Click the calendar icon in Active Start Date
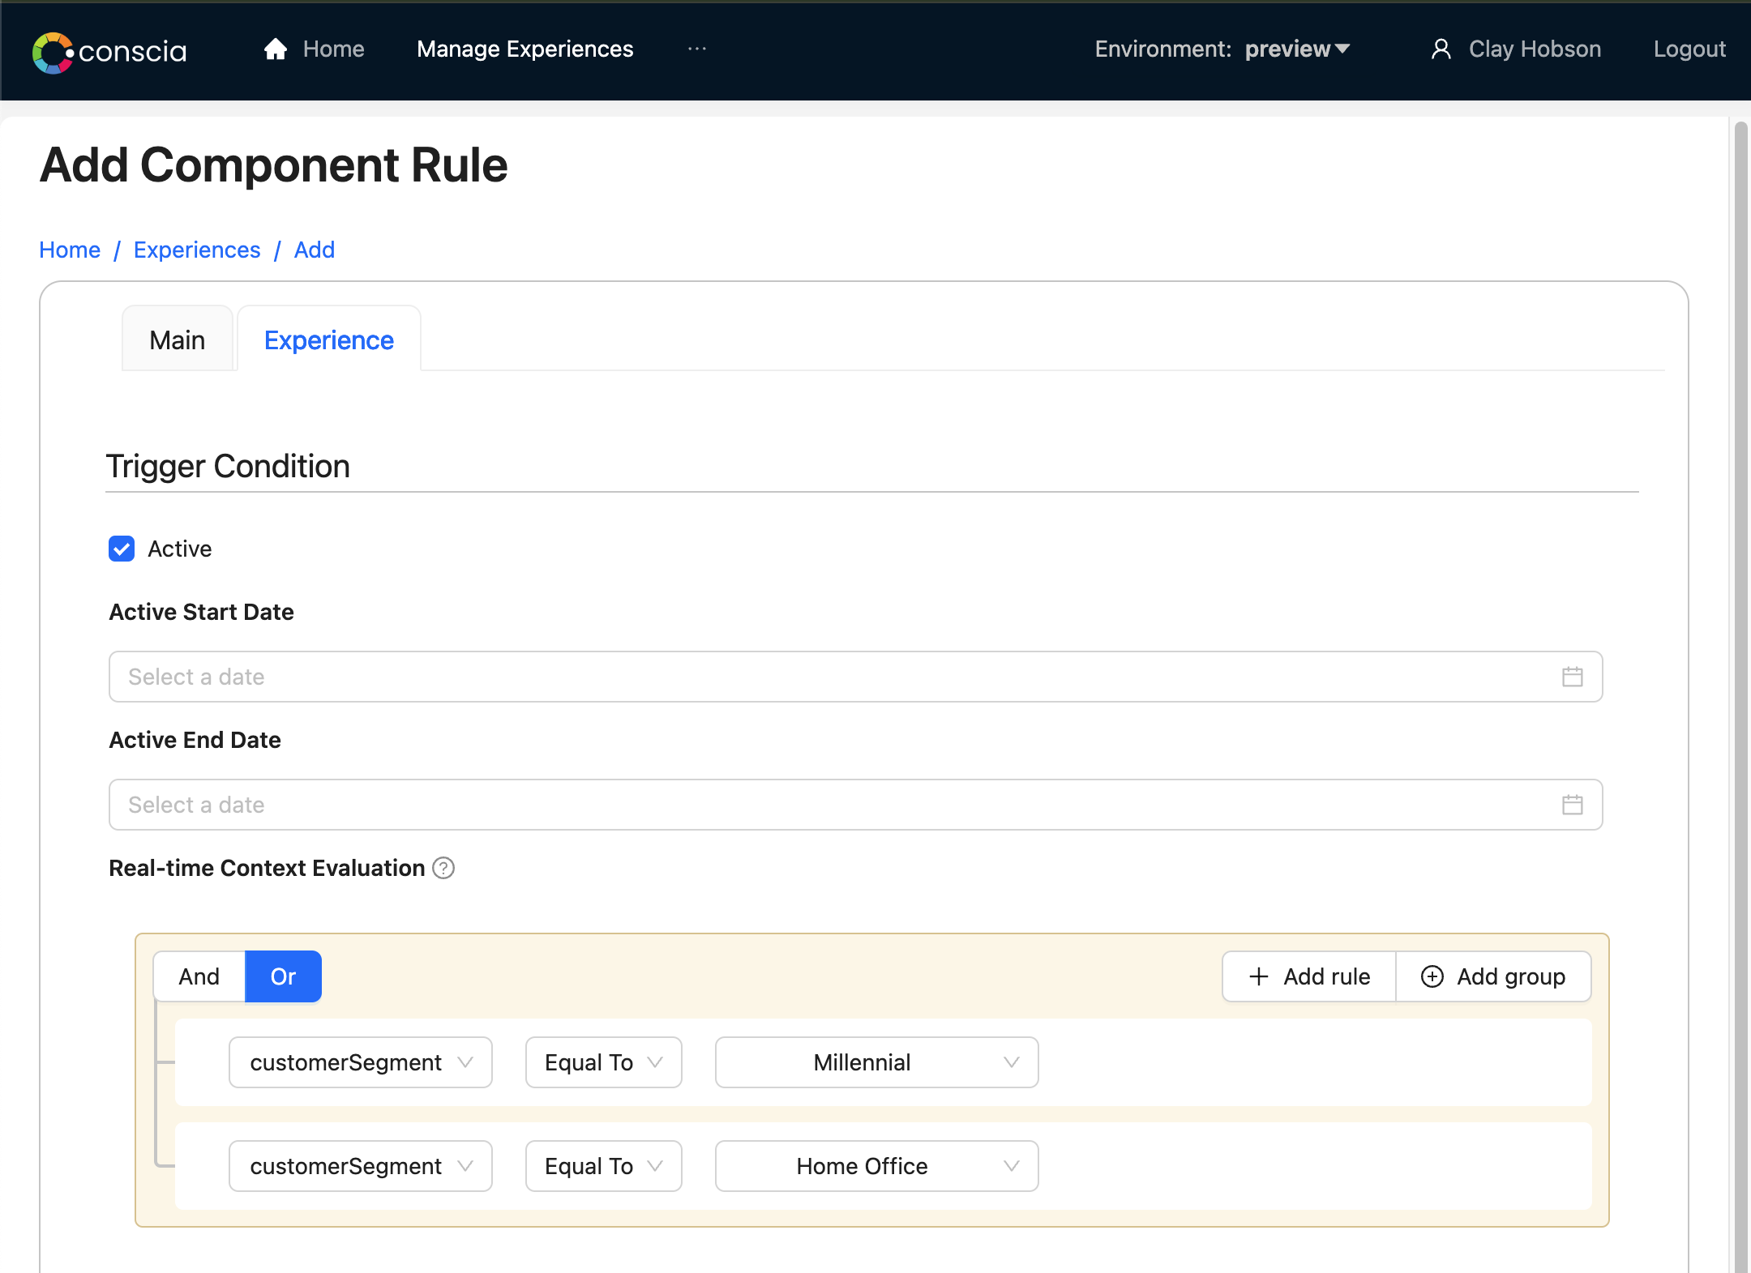 click(1572, 677)
